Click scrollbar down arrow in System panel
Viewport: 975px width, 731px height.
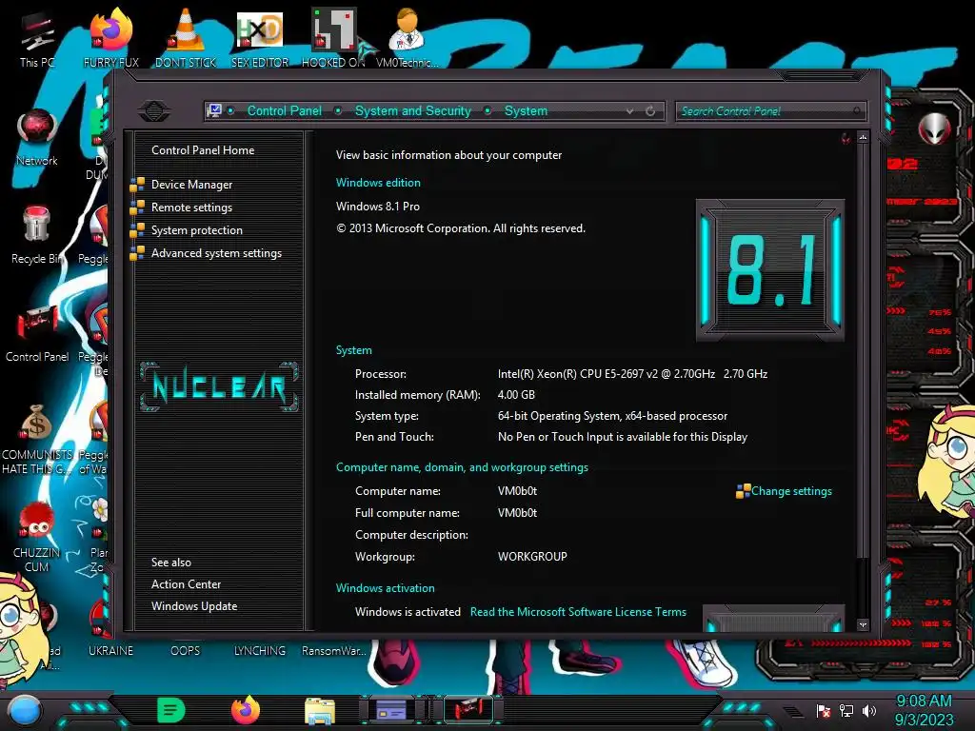[x=863, y=624]
